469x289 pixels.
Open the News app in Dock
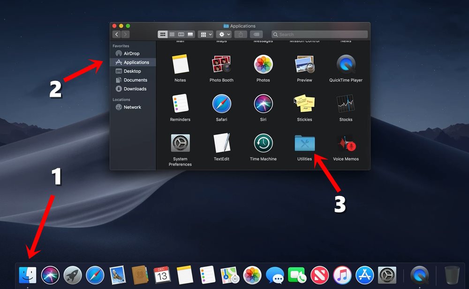tap(319, 275)
